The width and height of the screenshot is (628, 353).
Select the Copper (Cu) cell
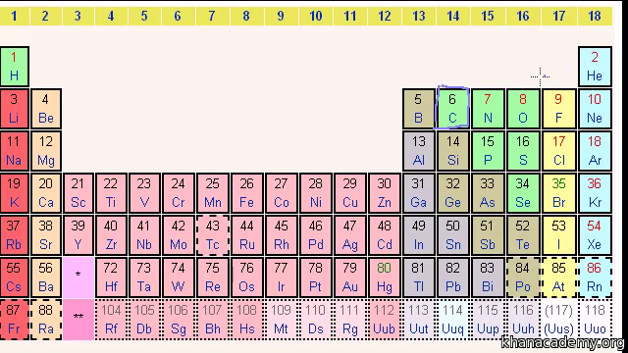350,193
